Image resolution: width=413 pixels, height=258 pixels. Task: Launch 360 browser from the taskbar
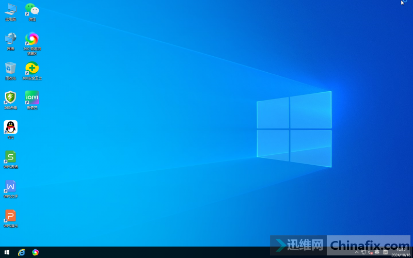(35, 252)
